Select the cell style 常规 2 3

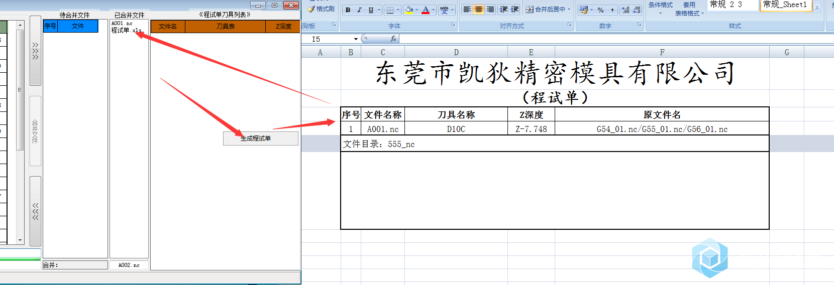(732, 5)
